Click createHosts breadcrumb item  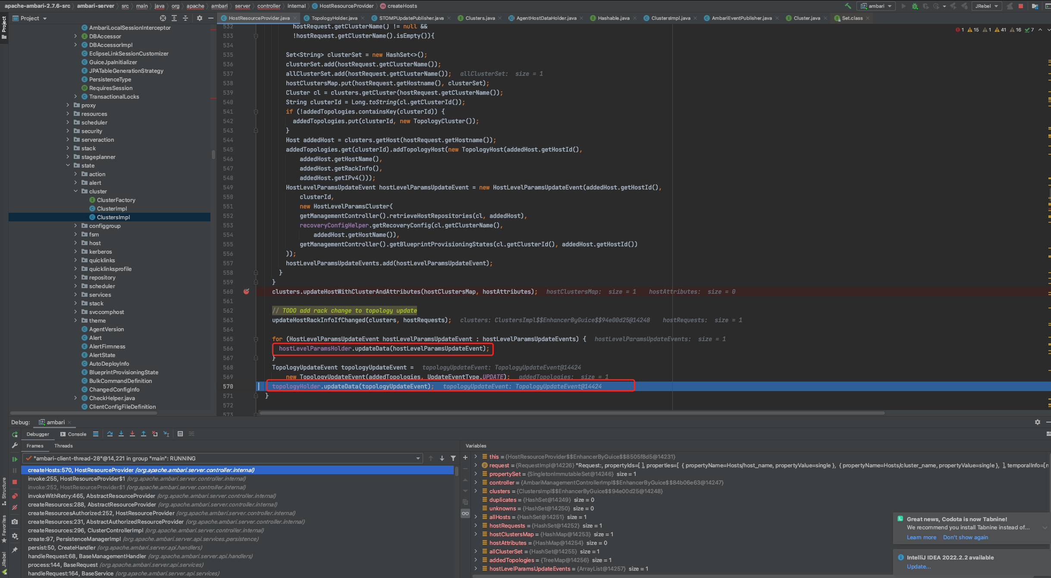pyautogui.click(x=398, y=6)
